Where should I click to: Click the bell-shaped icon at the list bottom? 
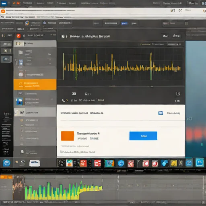(22, 151)
